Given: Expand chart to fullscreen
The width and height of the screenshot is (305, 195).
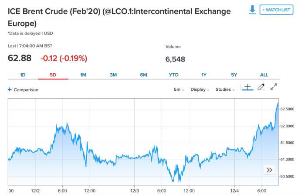Looking at the screenshot, I should click(x=274, y=87).
